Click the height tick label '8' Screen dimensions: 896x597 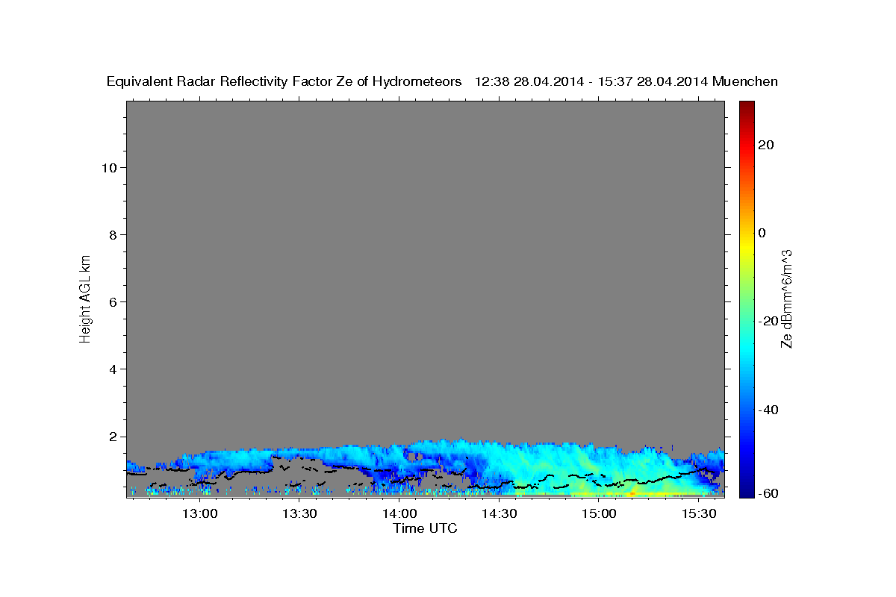point(113,235)
